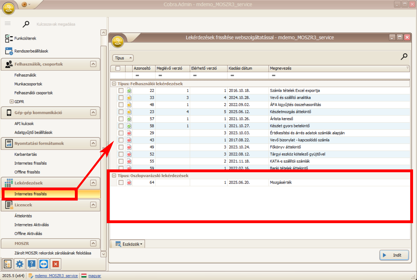The image size is (417, 280).
Task: Click the tree view icon in bottom toolbar
Action: pyautogui.click(x=8, y=264)
